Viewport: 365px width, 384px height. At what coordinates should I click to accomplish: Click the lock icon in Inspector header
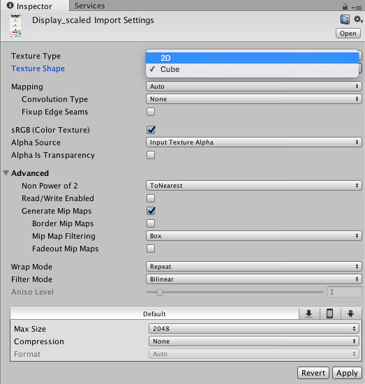pos(345,6)
